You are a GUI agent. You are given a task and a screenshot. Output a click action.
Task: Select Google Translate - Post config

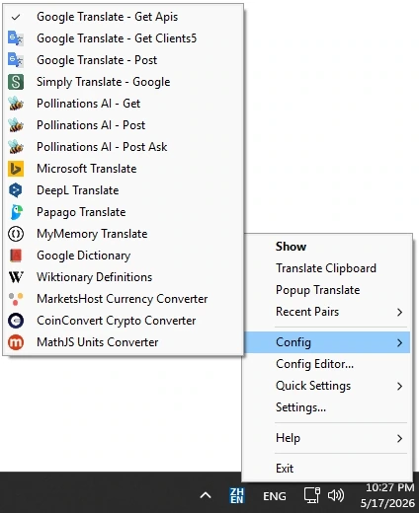click(124, 60)
